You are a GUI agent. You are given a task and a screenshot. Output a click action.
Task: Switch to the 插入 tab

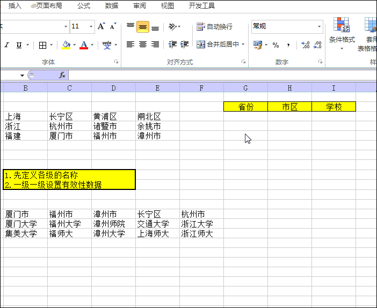click(15, 5)
